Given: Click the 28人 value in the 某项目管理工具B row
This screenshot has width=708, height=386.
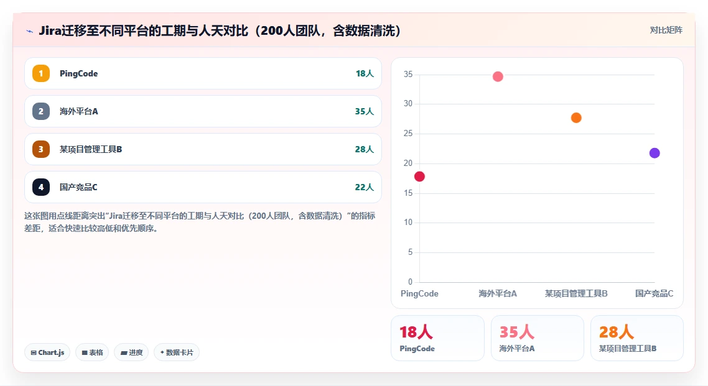Looking at the screenshot, I should coord(365,149).
